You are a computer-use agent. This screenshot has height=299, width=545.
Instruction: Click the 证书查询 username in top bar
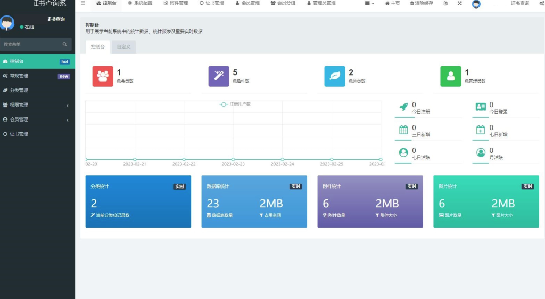pos(520,3)
